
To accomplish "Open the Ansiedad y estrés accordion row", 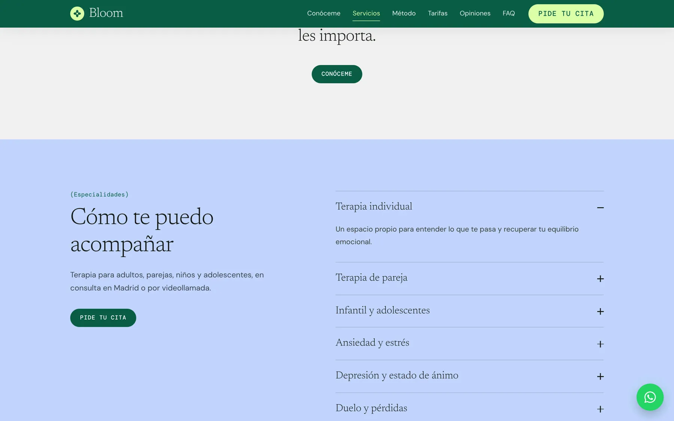I will coord(470,344).
